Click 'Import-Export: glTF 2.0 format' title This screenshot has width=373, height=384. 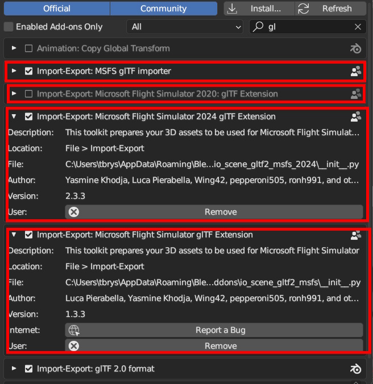96,369
